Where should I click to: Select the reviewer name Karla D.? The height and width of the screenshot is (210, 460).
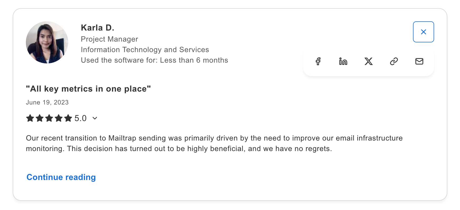click(x=97, y=27)
